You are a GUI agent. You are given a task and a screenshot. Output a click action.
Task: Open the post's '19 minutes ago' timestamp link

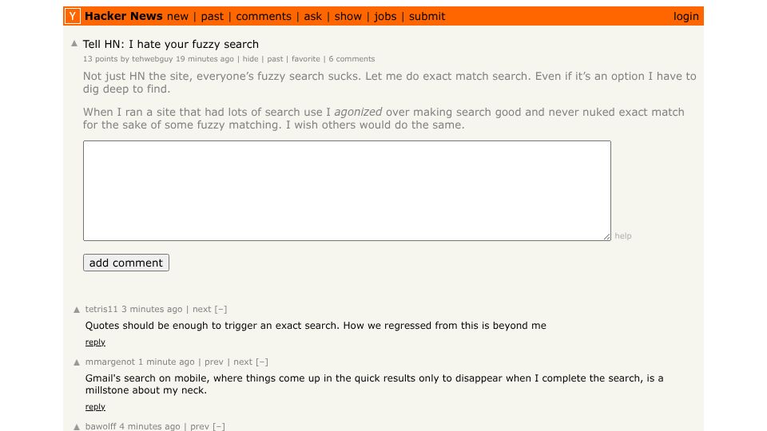click(x=205, y=58)
